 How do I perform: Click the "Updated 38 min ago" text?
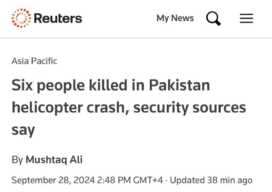click(x=211, y=180)
